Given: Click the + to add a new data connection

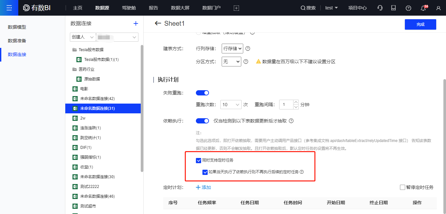Looking at the screenshot, I should click(135, 23).
